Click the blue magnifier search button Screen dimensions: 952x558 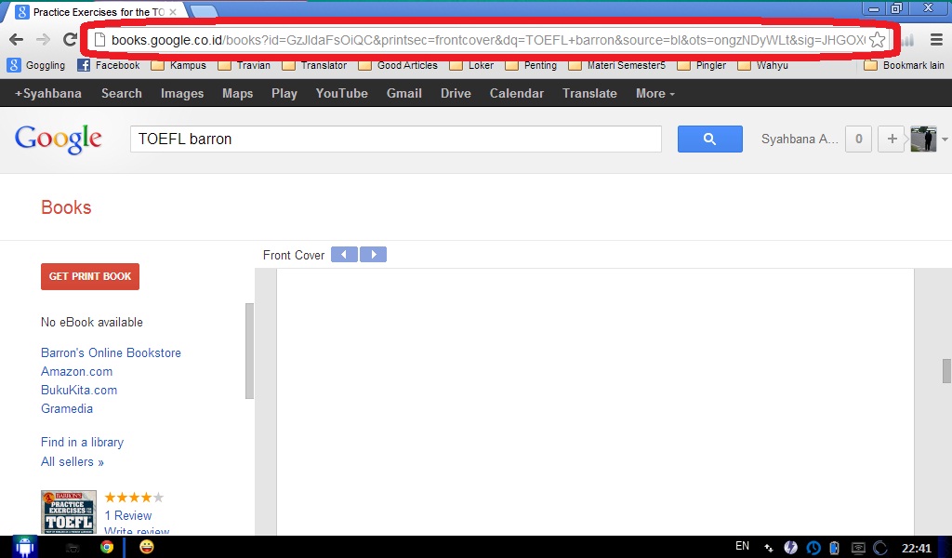click(709, 139)
